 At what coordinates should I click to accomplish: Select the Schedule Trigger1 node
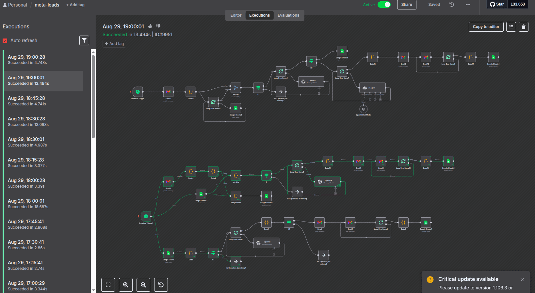tap(146, 216)
